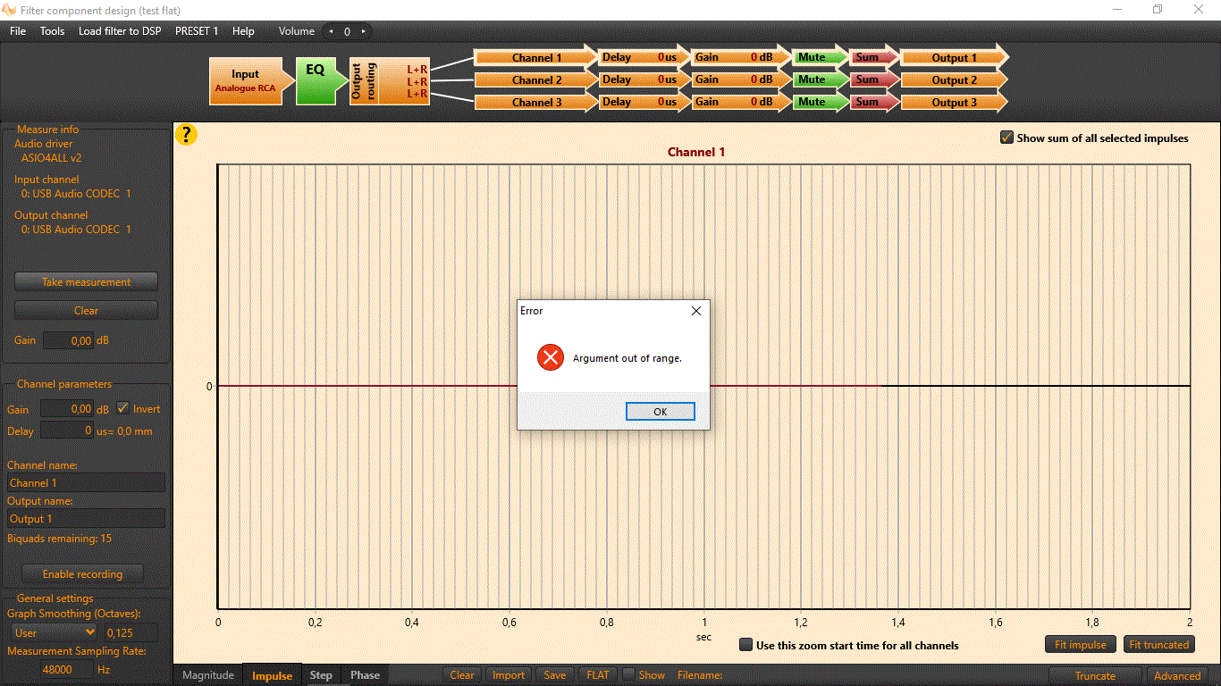Open the File menu

click(18, 31)
